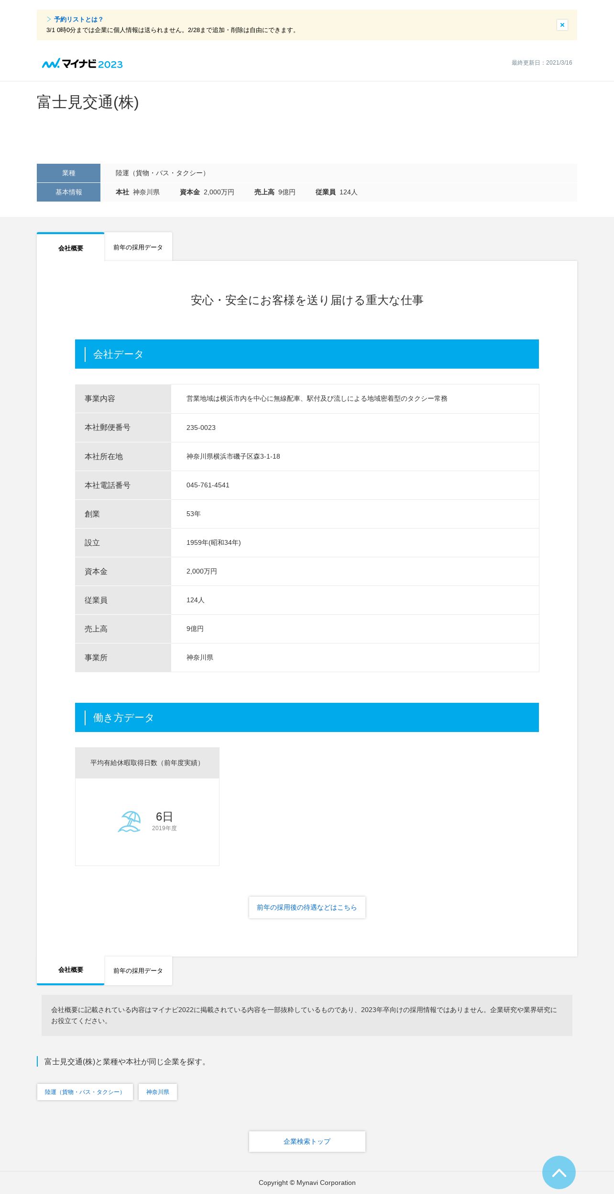Click the マイナビ2023 logo
Viewport: 614px width, 1194px height.
click(82, 64)
